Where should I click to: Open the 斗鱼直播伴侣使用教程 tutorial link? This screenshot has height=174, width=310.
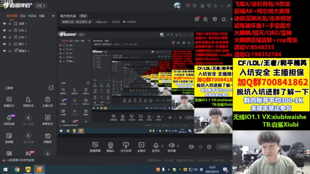pyautogui.click(x=21, y=160)
